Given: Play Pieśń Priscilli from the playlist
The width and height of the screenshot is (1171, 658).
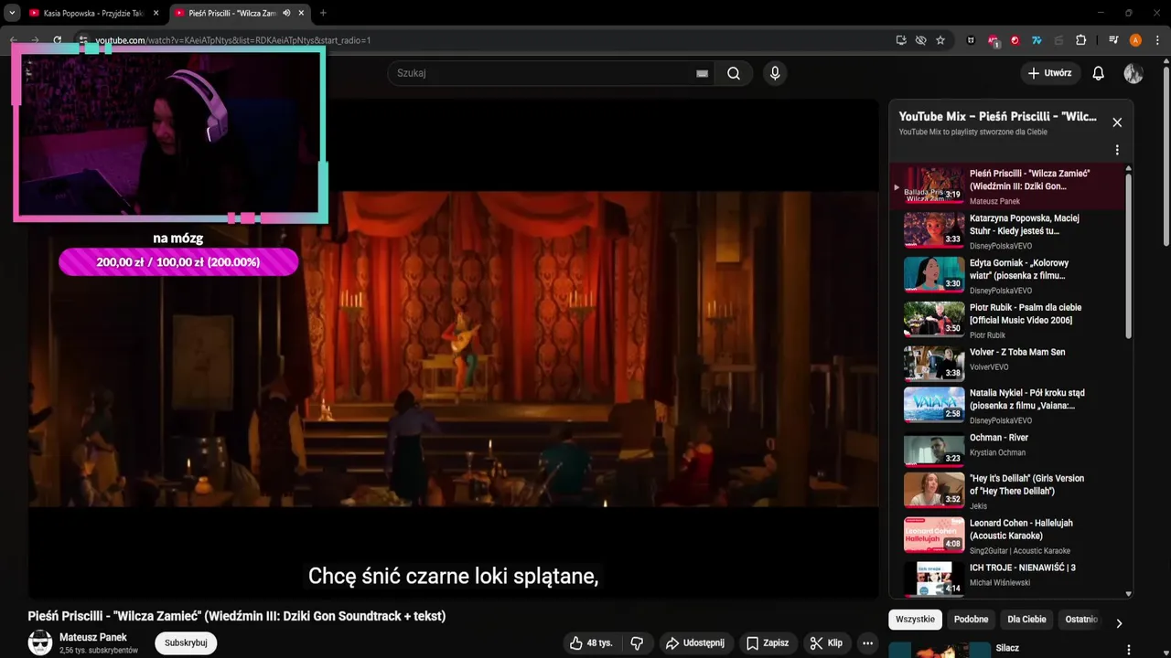Looking at the screenshot, I should (x=1007, y=186).
